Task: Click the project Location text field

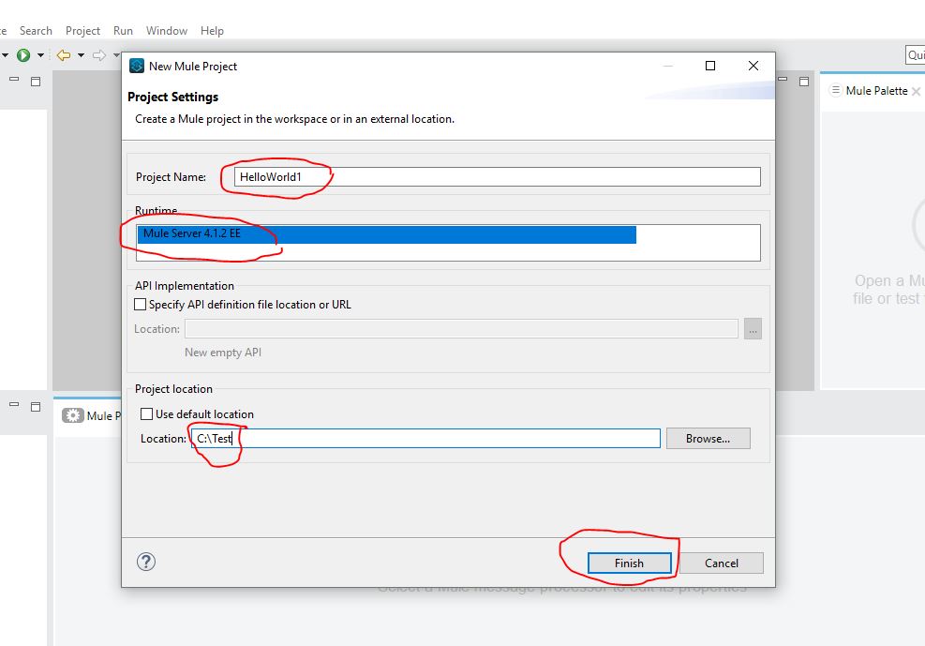Action: click(425, 439)
